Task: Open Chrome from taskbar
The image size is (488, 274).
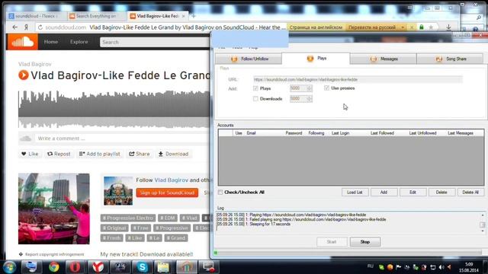Action: point(54,267)
